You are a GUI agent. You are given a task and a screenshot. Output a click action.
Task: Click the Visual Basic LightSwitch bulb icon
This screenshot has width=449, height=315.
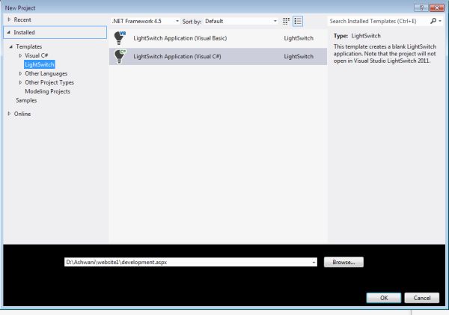[x=120, y=38]
